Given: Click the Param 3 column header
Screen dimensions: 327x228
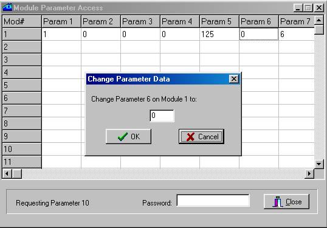Looking at the screenshot, I should 140,21.
